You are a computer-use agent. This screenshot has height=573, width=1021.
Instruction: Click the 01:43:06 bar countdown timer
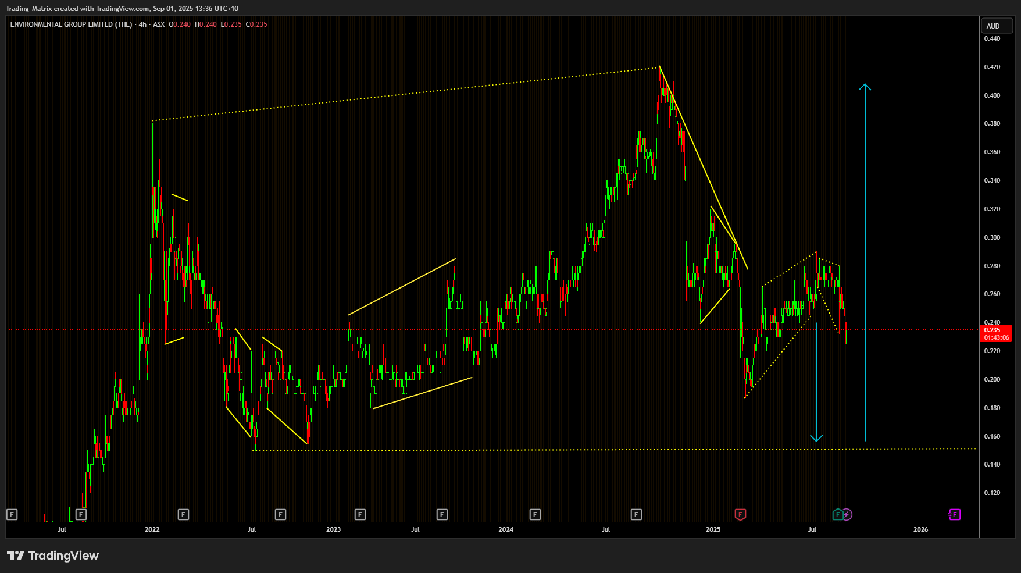[996, 337]
